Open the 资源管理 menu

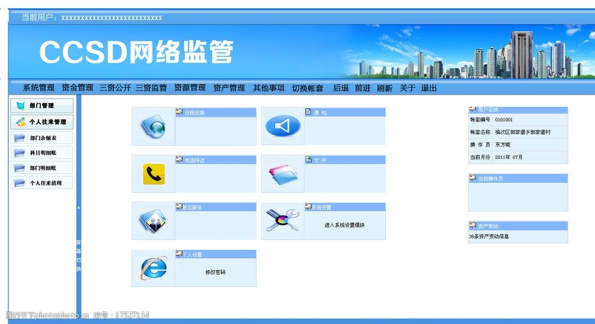190,88
